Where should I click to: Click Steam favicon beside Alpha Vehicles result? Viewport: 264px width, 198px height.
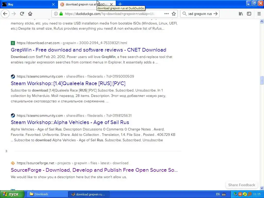(13, 116)
